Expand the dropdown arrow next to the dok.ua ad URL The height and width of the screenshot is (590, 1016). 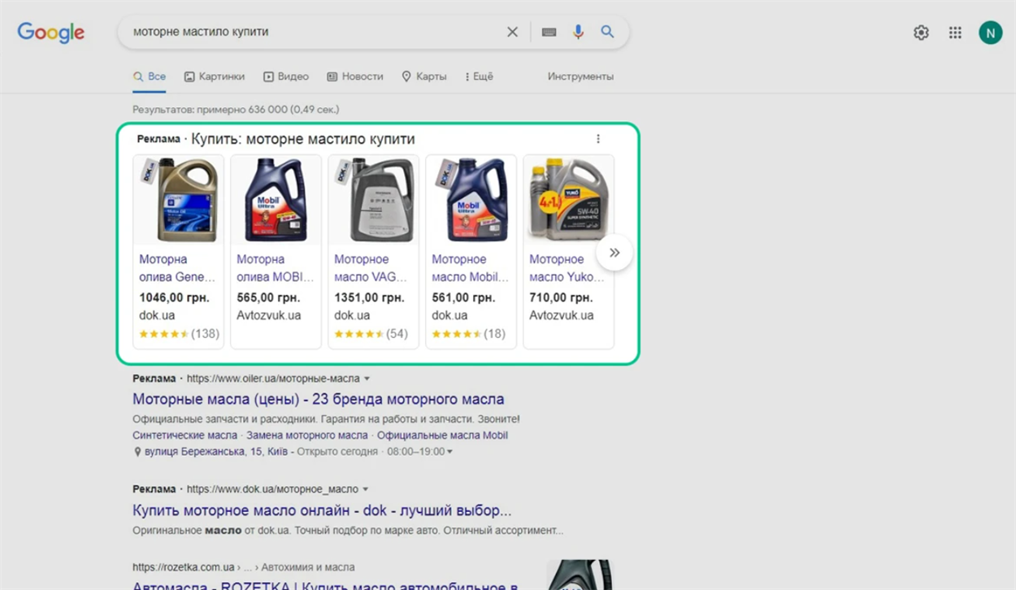click(365, 490)
